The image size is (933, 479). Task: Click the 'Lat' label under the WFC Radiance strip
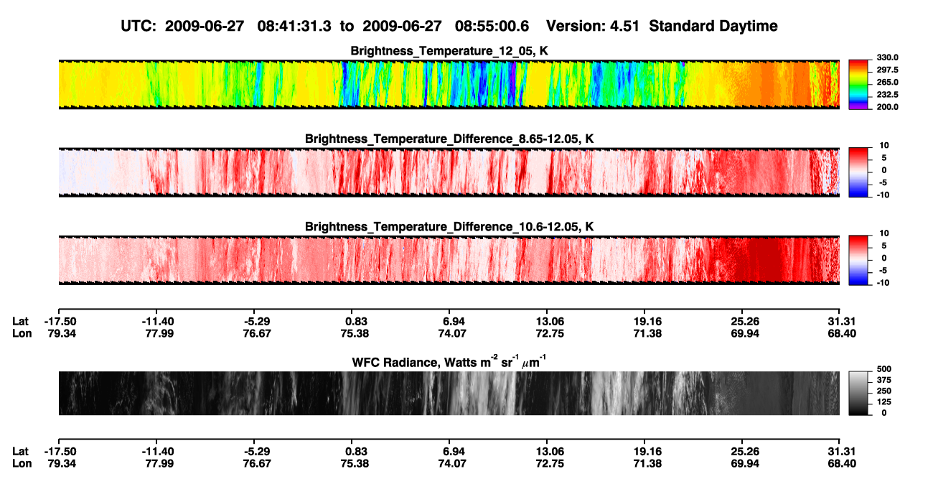click(20, 451)
